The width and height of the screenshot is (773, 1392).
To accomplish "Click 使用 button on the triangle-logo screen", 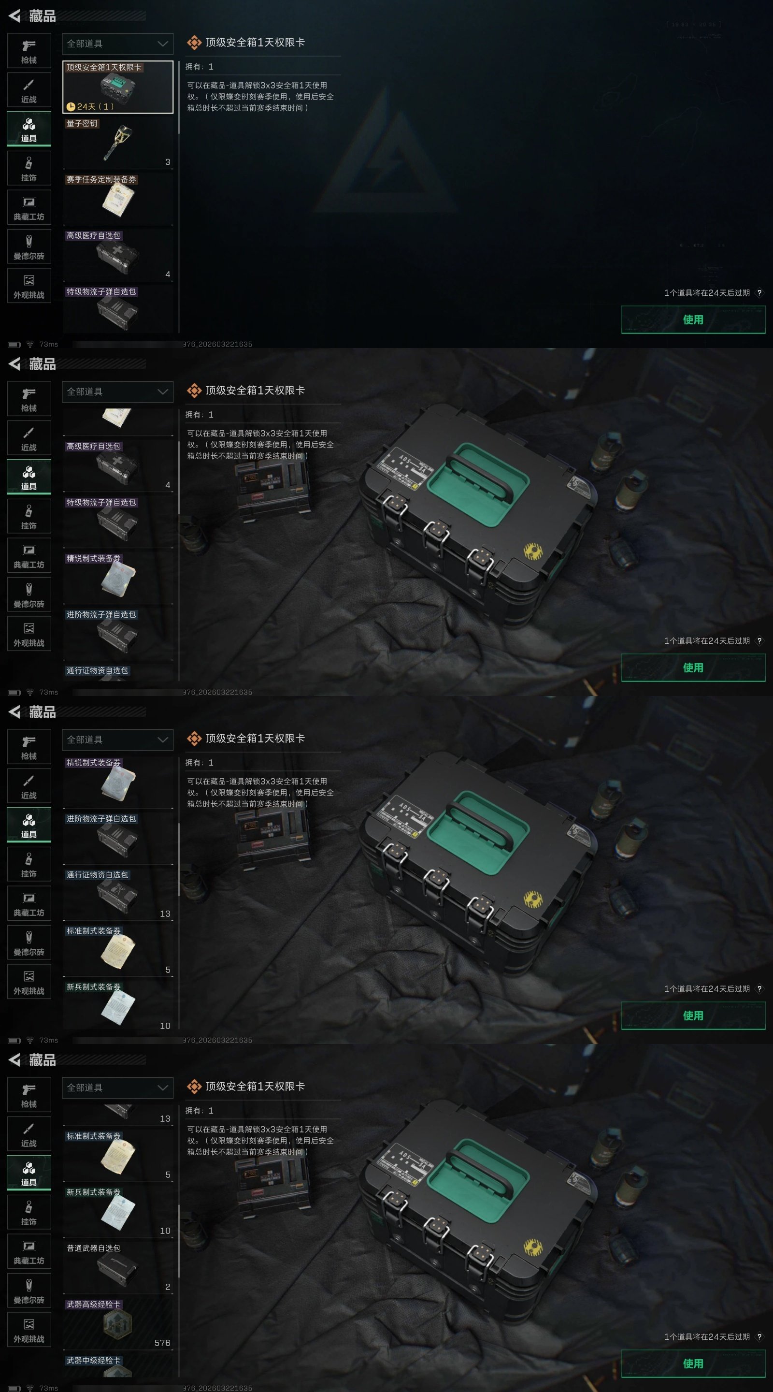I will click(693, 319).
